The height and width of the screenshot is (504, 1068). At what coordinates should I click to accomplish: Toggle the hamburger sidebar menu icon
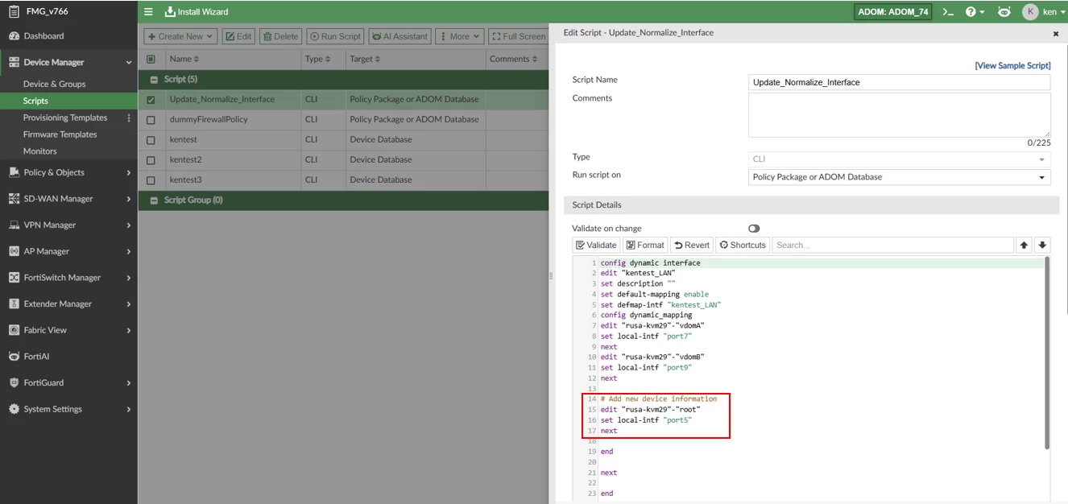[x=148, y=12]
